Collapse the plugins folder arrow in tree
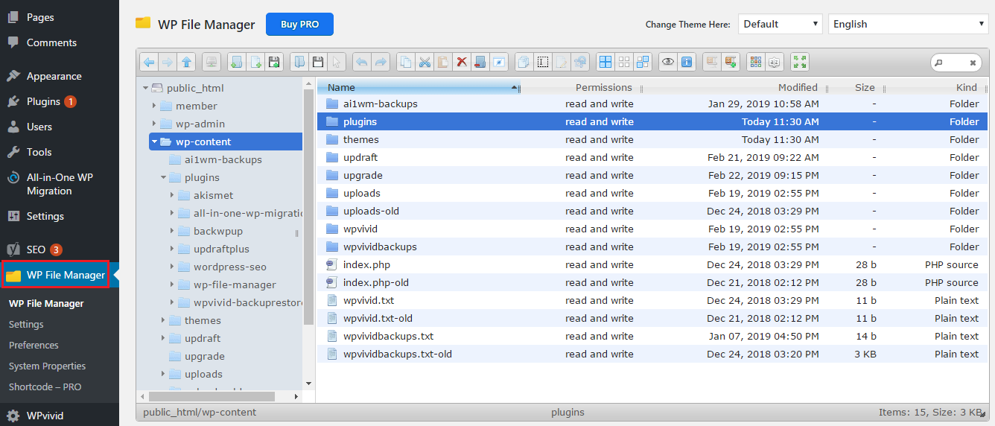The width and height of the screenshot is (995, 426). coord(163,177)
